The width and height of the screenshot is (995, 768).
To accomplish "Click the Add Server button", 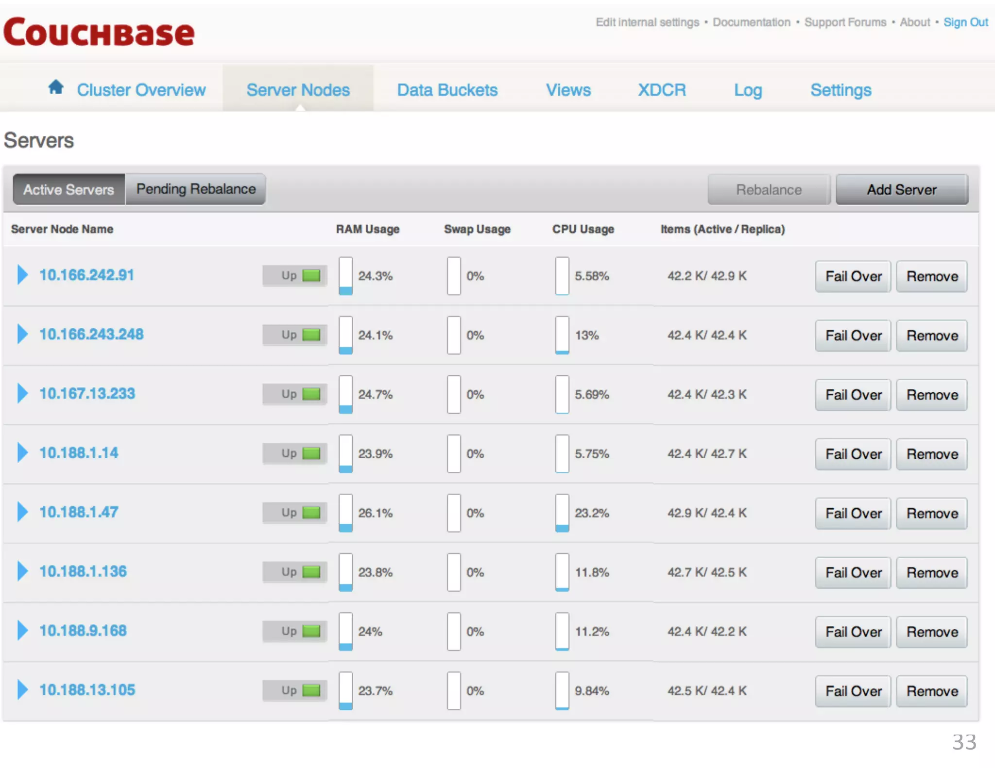I will [902, 189].
